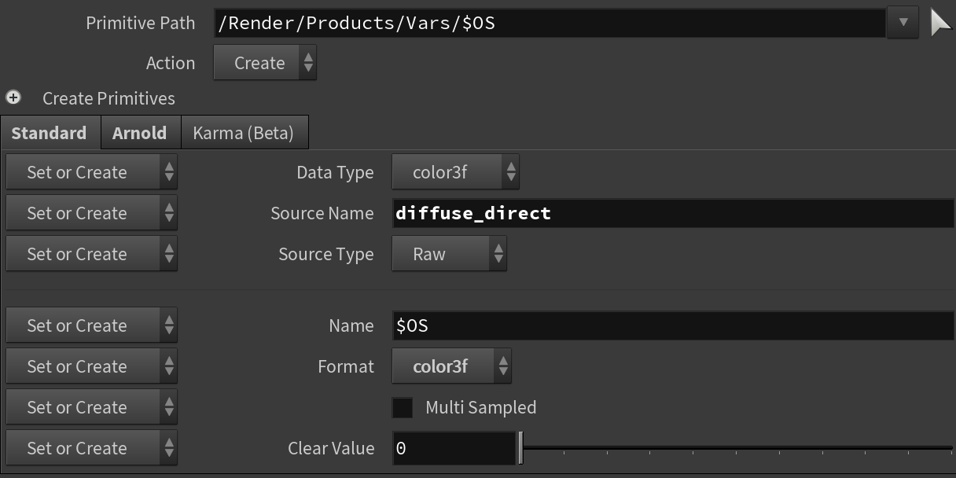Click the Create Primitives section label
Screen dimensions: 956x478
pyautogui.click(x=108, y=98)
